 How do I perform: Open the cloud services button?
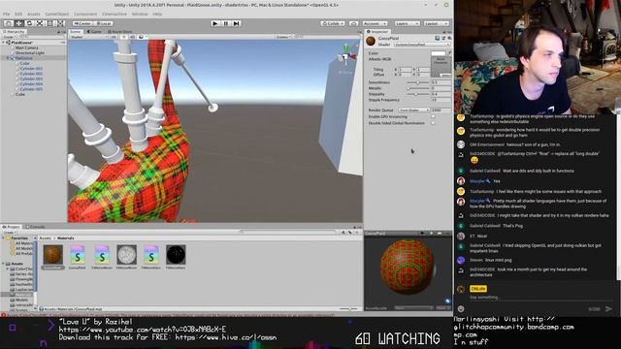pyautogui.click(x=353, y=23)
